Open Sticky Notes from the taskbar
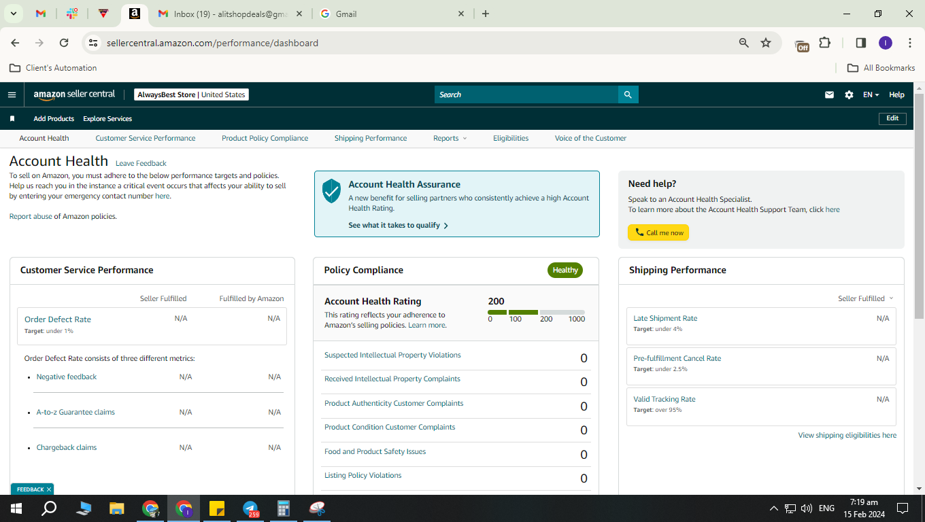Screen dimensions: 925x522 [x=217, y=508]
